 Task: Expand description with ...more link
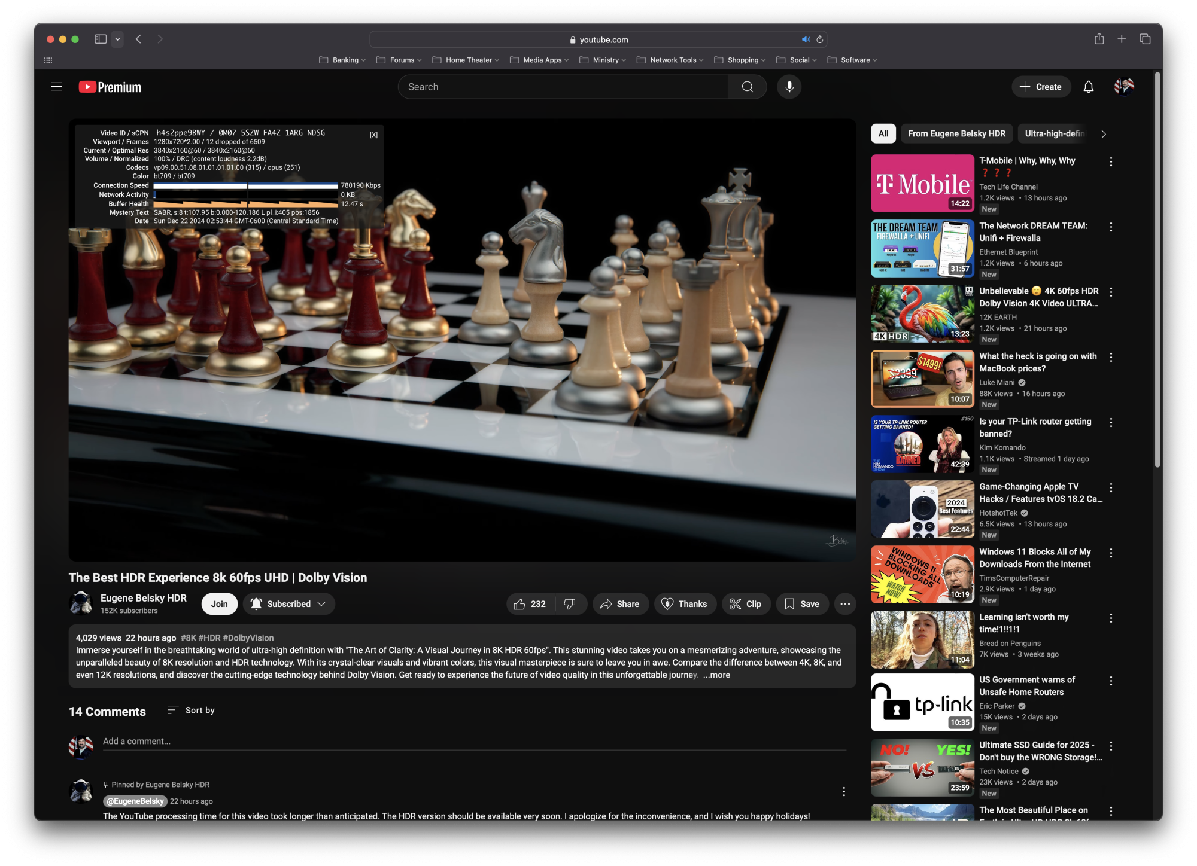coord(716,675)
